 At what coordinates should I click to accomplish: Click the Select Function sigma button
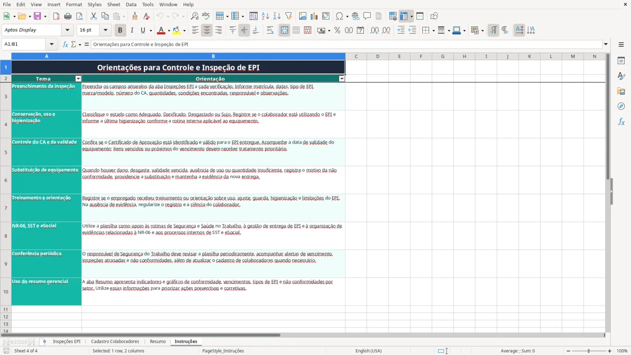point(74,45)
